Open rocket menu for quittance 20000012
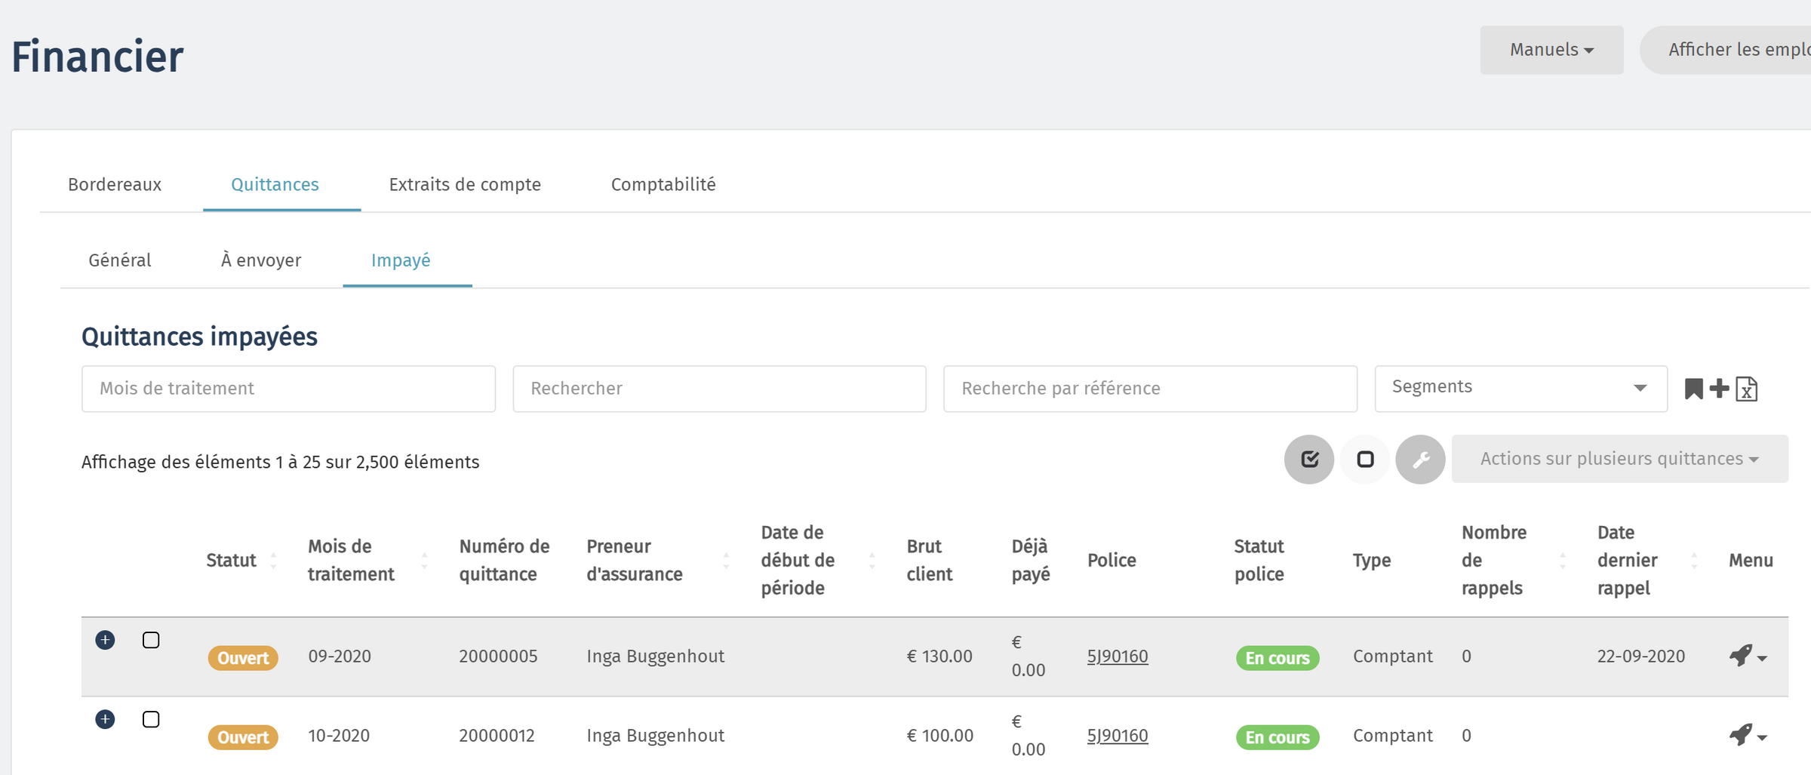The image size is (1811, 775). click(1748, 735)
